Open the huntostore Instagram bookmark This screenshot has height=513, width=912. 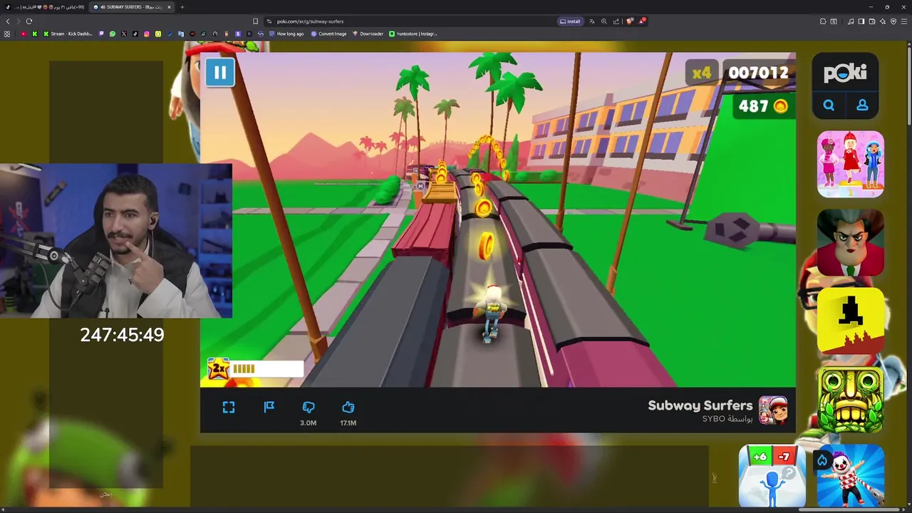click(413, 33)
